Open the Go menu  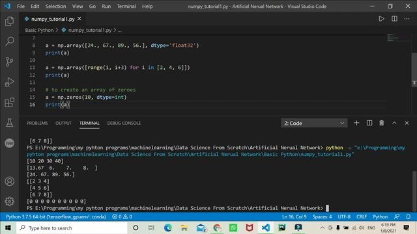tap(93, 6)
